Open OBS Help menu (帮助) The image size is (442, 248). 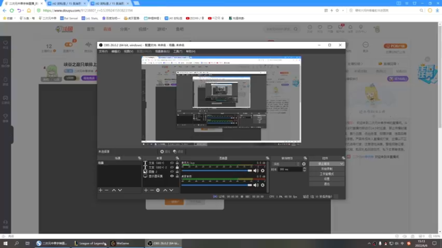(191, 51)
